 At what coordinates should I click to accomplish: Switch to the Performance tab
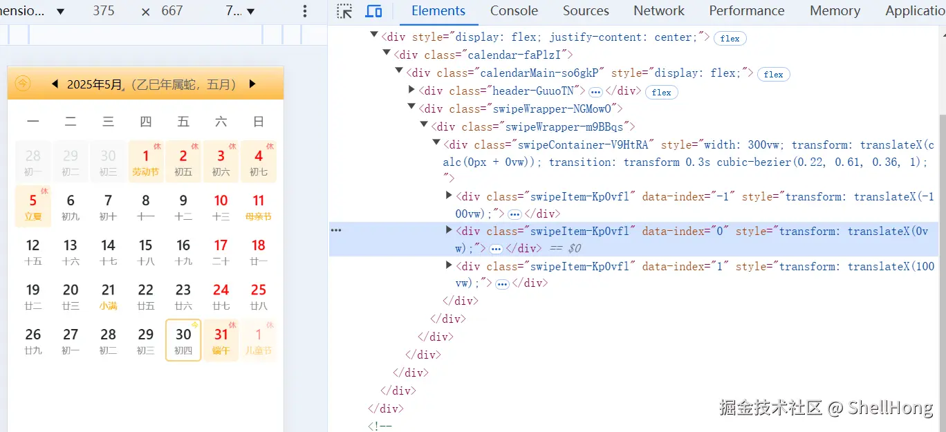(x=747, y=11)
